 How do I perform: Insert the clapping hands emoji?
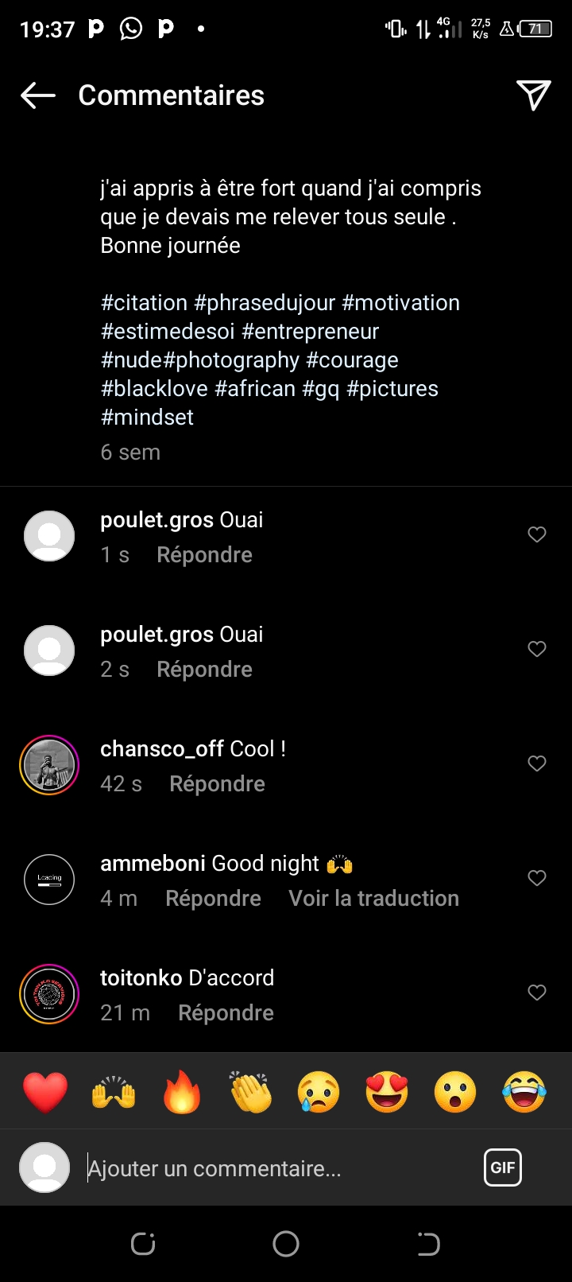click(250, 1091)
